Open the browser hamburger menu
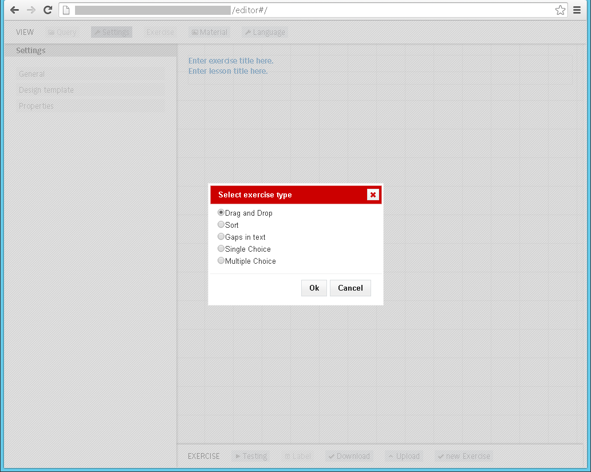Image resolution: width=591 pixels, height=472 pixels. [577, 10]
